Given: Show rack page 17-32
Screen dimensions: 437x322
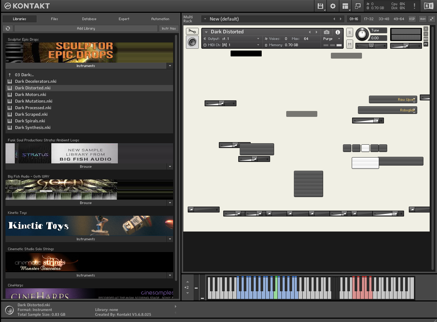Looking at the screenshot, I should coord(369,19).
